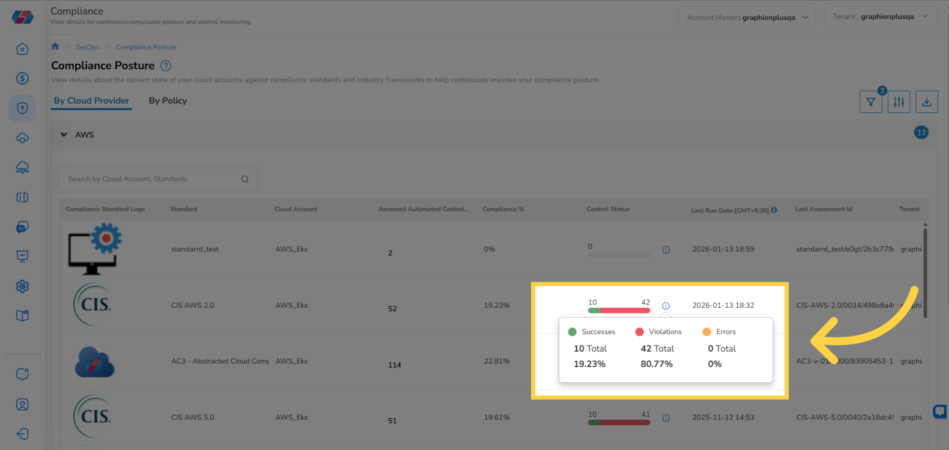The height and width of the screenshot is (450, 949).
Task: Open the Compliance shield section in sidebar
Action: click(x=23, y=108)
